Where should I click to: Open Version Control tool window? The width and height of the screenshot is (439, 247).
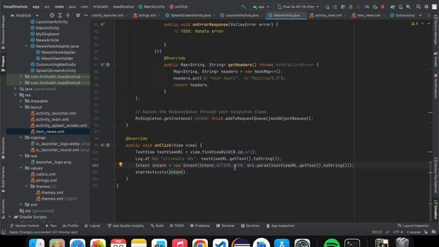pos(25,226)
